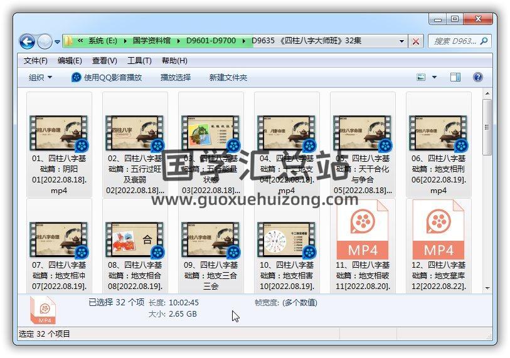Expand the view options dropdown arrow
The image size is (510, 358).
pyautogui.click(x=435, y=77)
